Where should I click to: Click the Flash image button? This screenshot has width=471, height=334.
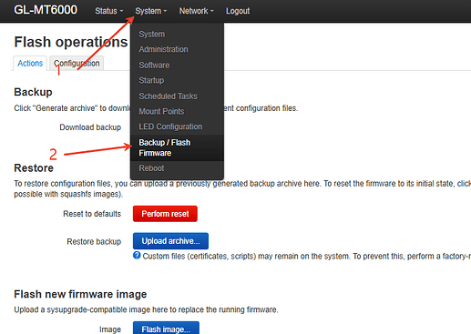point(166,329)
